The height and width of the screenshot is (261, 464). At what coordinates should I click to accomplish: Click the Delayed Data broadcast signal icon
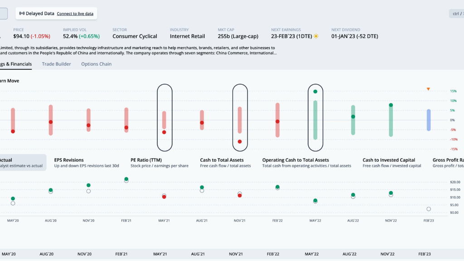[22, 14]
